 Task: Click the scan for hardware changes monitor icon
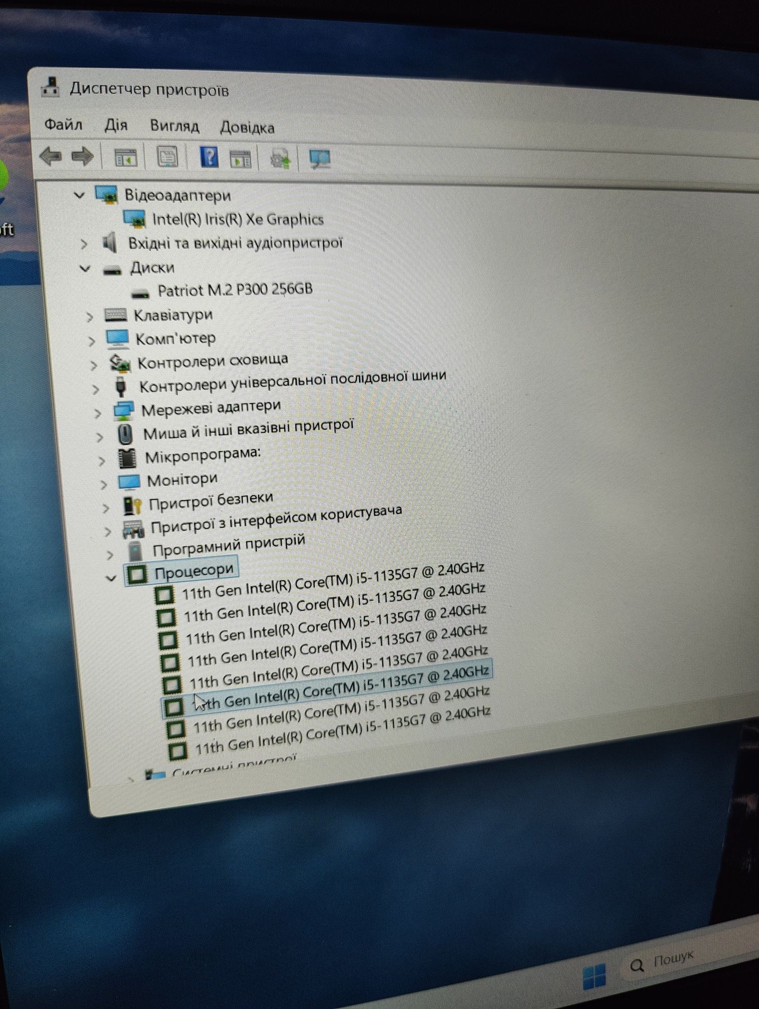click(x=321, y=159)
